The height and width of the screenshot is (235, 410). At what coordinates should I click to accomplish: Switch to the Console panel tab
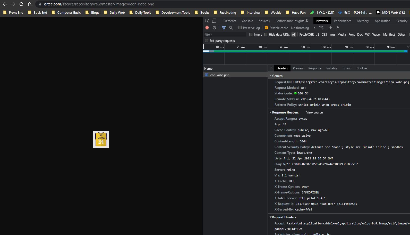247,21
